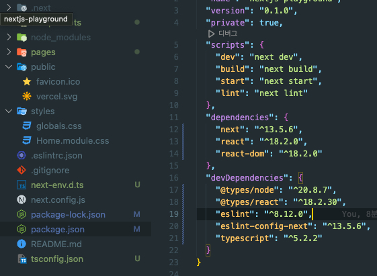The height and width of the screenshot is (276, 377).
Task: Click the green change dot beside pages
Action: pos(137,52)
